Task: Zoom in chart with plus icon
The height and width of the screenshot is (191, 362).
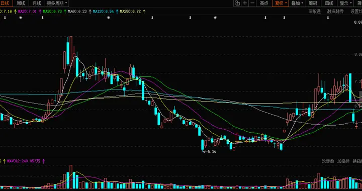Action: [x=245, y=3]
